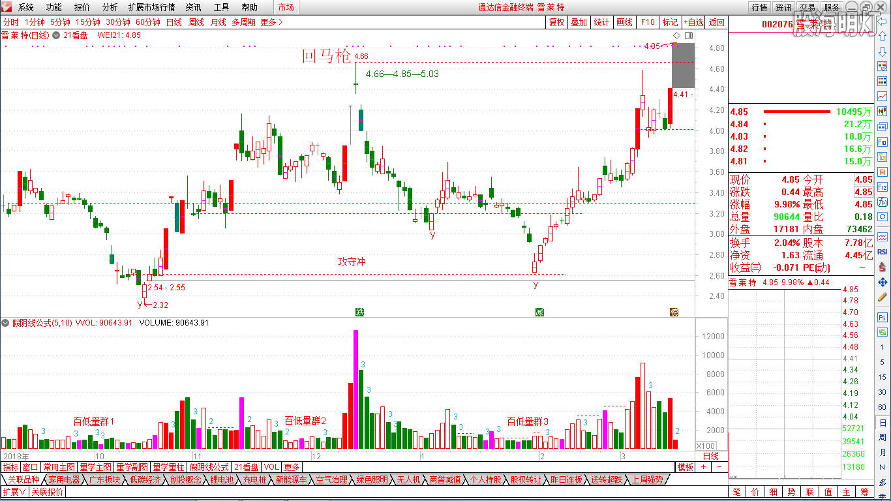Click the down-arrow icon in the right sidebar
The width and height of the screenshot is (891, 501).
click(883, 51)
